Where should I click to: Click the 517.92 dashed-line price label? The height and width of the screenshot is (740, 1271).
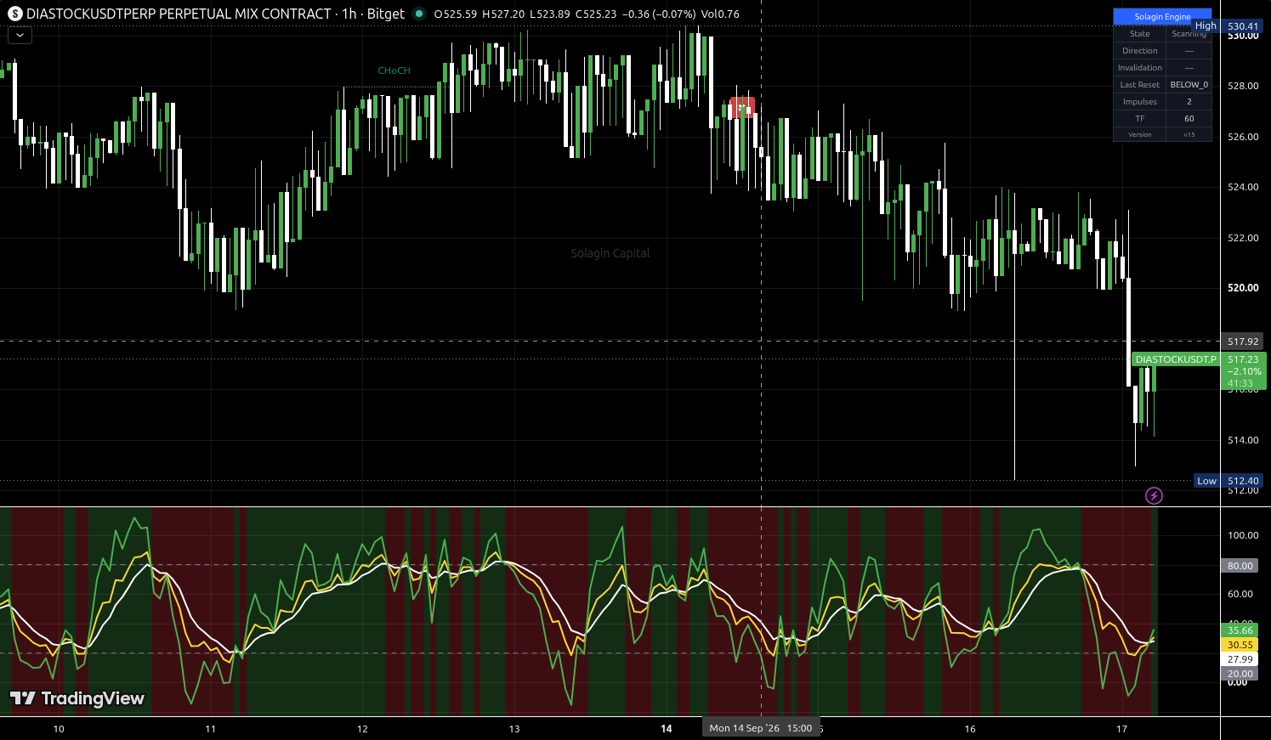[1243, 342]
